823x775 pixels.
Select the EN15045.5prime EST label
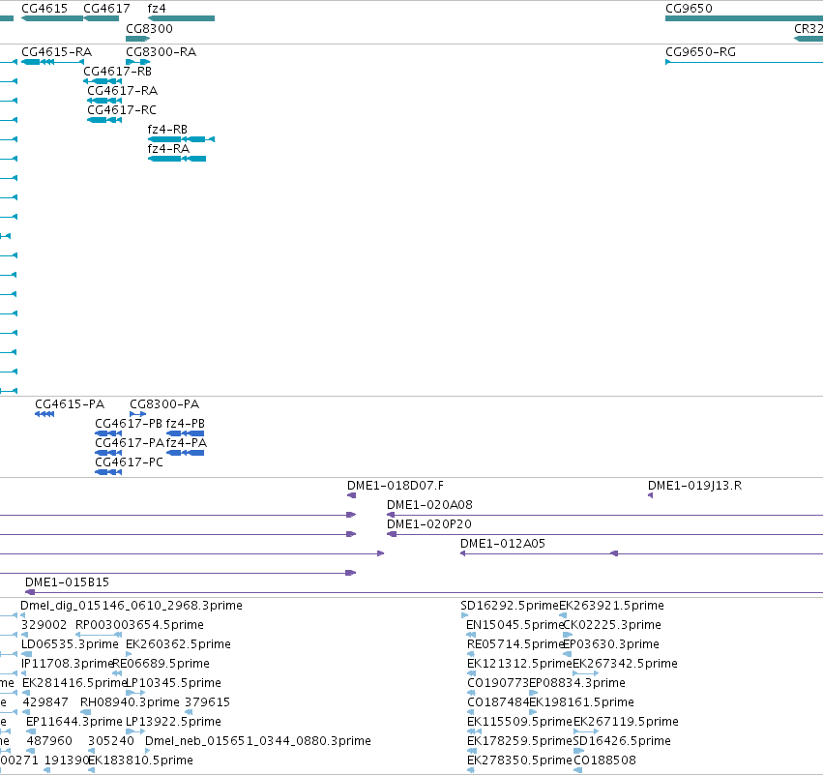[x=514, y=625]
